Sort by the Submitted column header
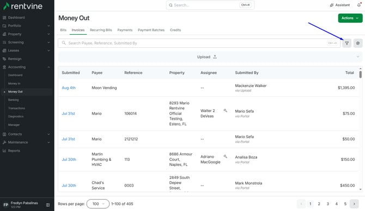 [71, 73]
